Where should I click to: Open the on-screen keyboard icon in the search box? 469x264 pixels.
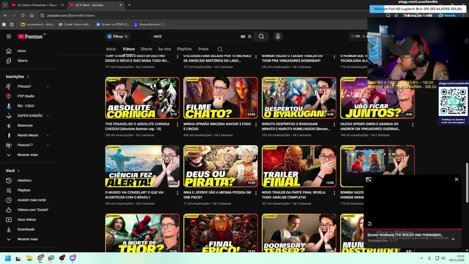point(243,36)
